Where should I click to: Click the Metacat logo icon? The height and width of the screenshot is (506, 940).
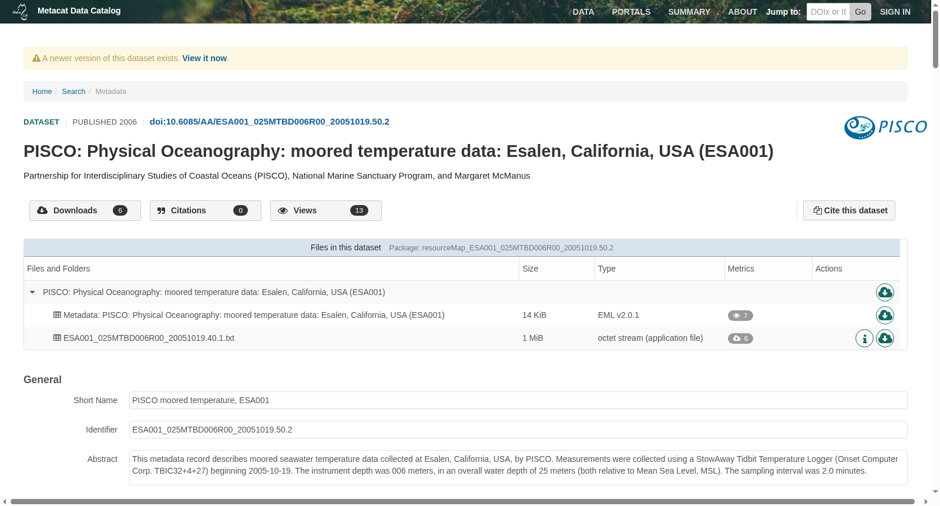[21, 11]
